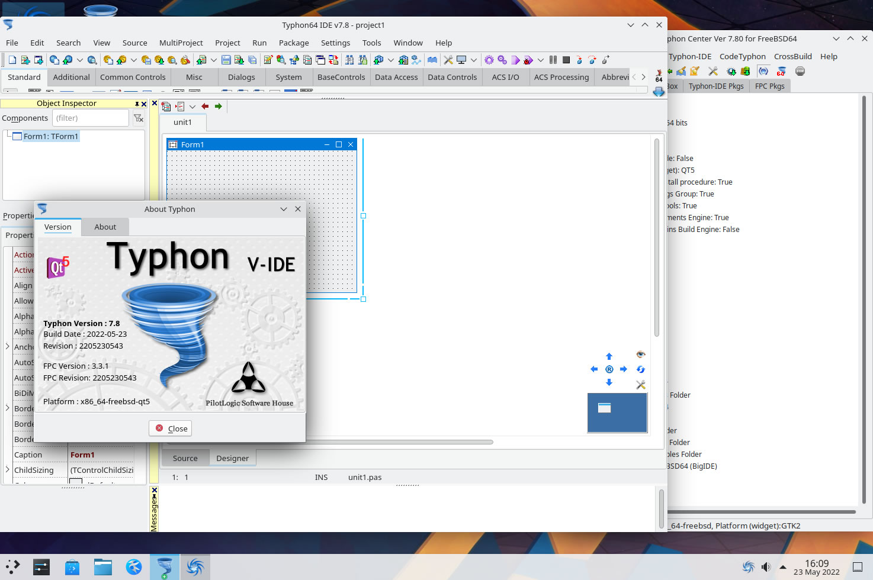Click the tools icon beside the form preview
The width and height of the screenshot is (873, 580).
pyautogui.click(x=640, y=385)
